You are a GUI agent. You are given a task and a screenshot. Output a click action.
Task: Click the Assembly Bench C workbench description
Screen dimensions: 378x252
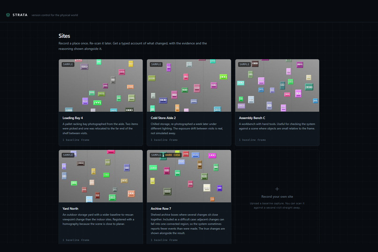pos(277,126)
